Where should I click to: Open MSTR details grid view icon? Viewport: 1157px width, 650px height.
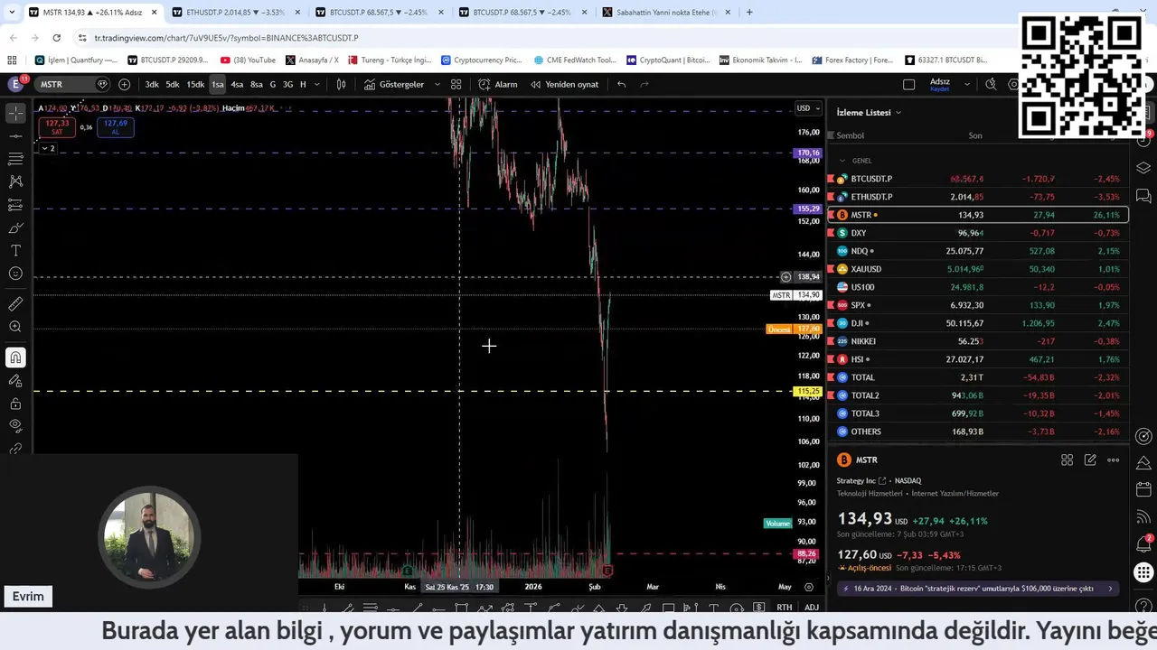pos(1067,460)
